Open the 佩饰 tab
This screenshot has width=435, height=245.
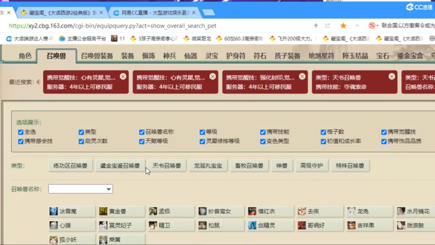(149, 56)
